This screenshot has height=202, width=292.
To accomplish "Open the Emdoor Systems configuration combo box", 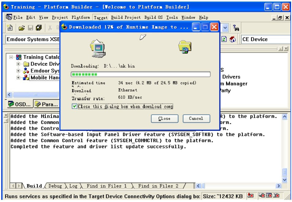I will [x=32, y=39].
